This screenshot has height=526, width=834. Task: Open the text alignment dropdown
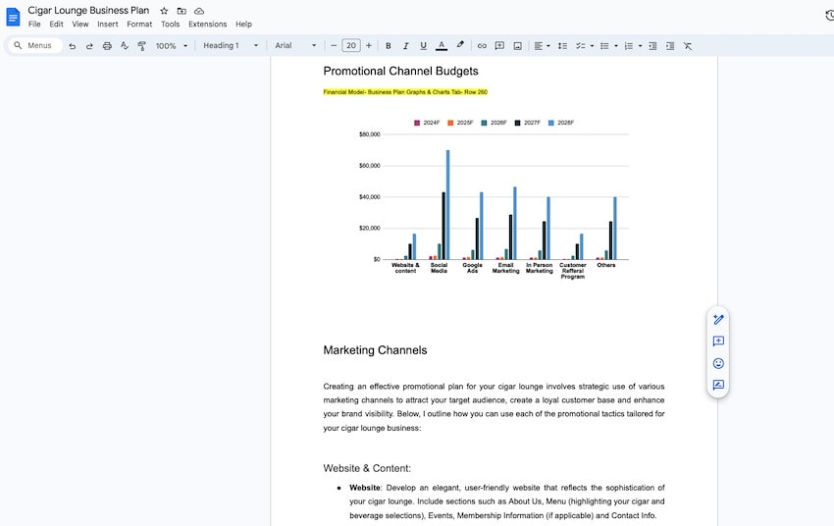coord(542,46)
